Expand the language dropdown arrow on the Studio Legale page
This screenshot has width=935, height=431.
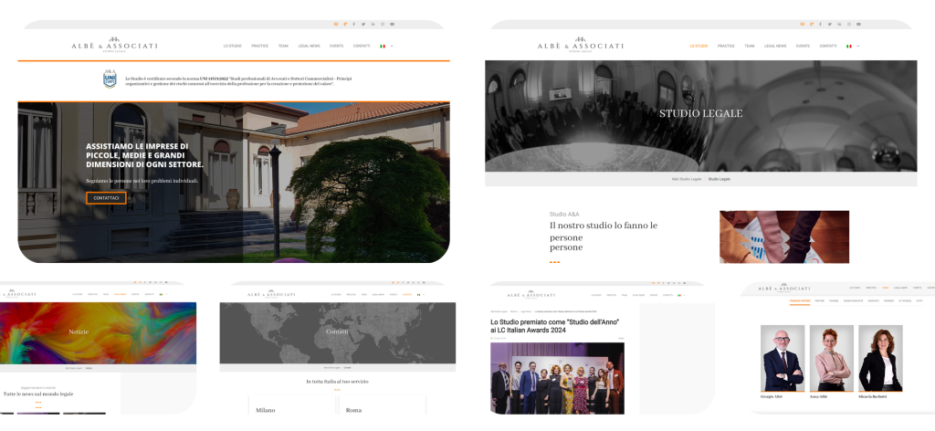pos(858,46)
